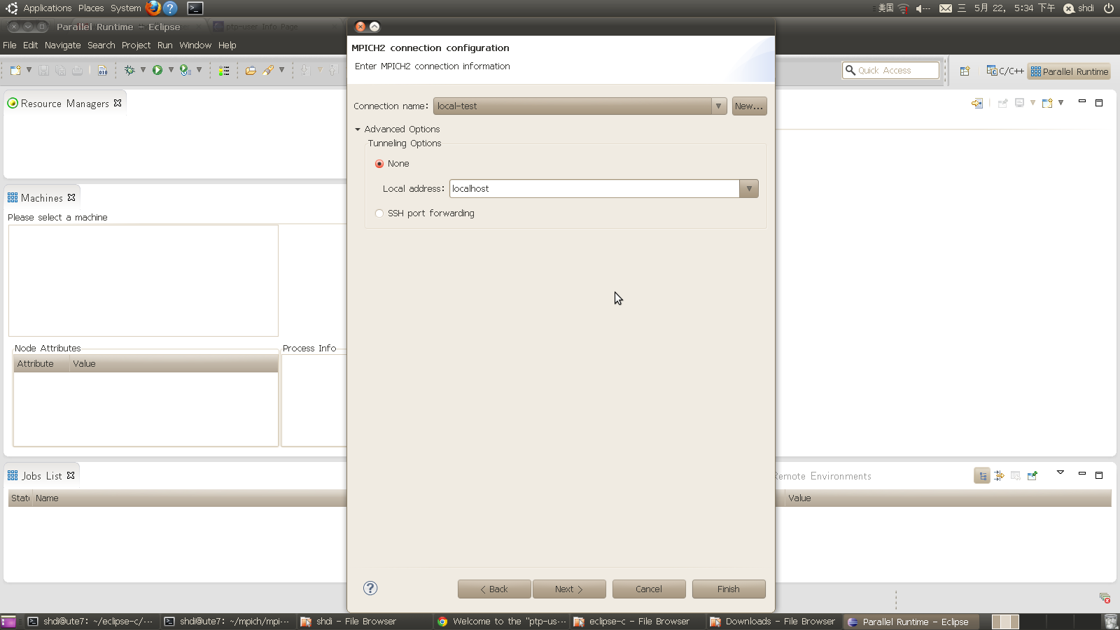Click the status bar progress icon in the bottom-right corner
Viewport: 1120px width, 630px height.
[1105, 598]
